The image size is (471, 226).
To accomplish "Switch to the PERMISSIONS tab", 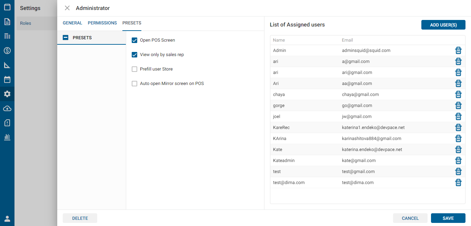I will coord(102,23).
